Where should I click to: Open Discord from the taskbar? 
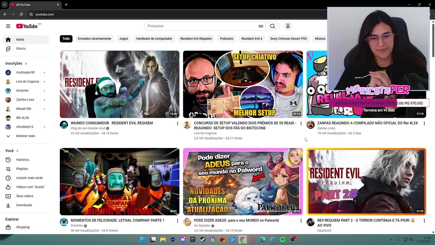pyautogui.click(x=183, y=240)
